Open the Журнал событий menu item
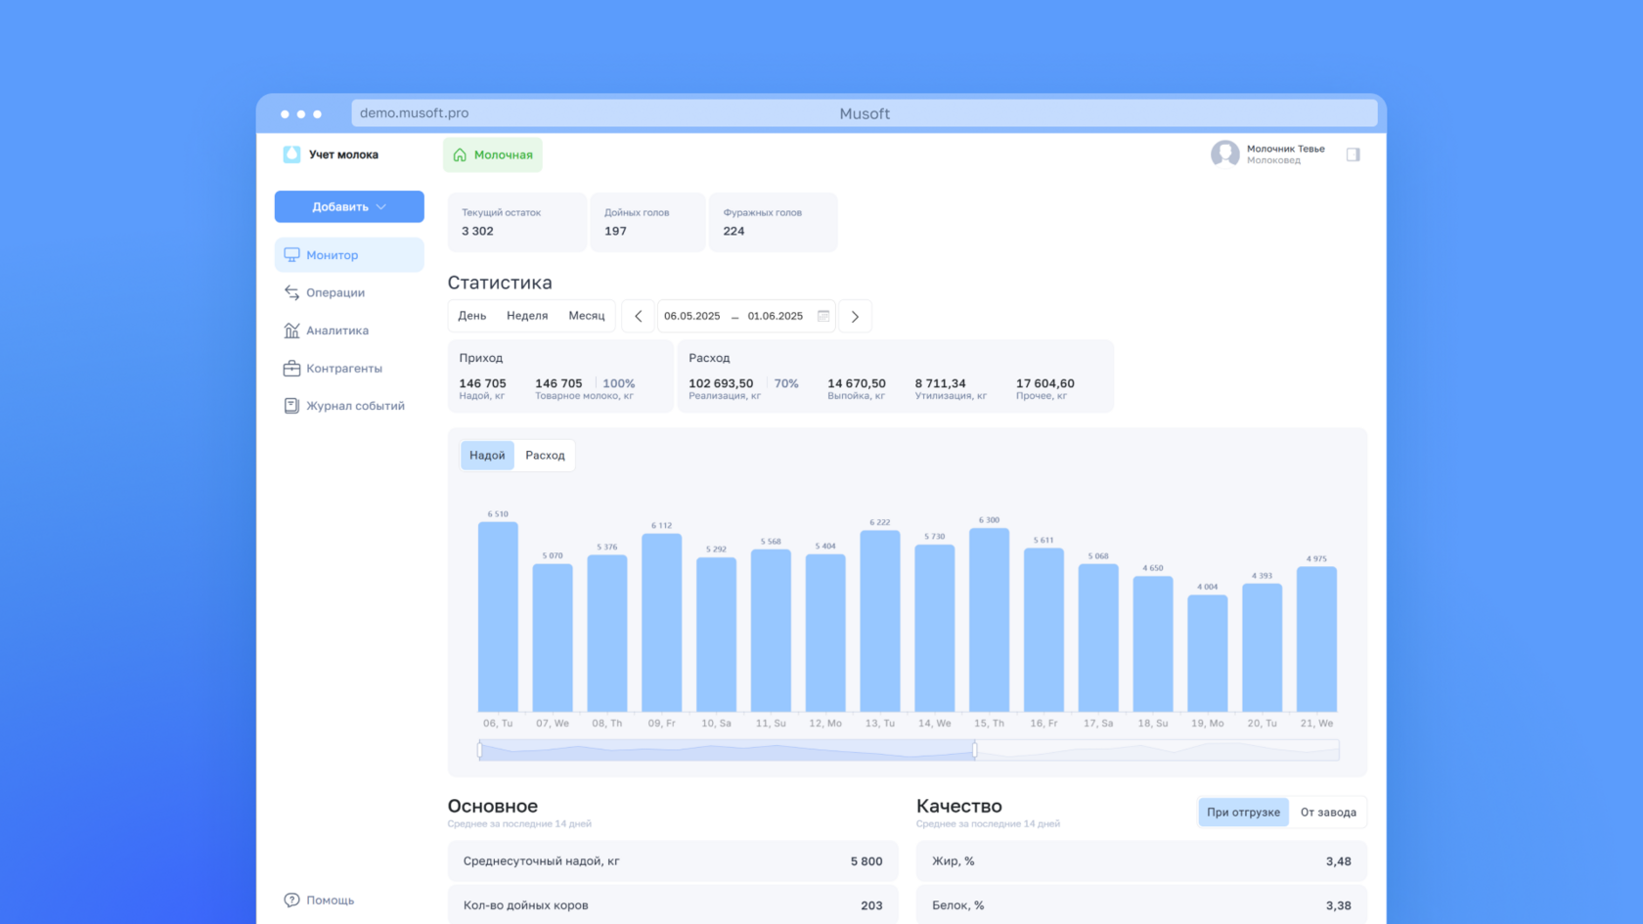The width and height of the screenshot is (1643, 924). tap(349, 406)
